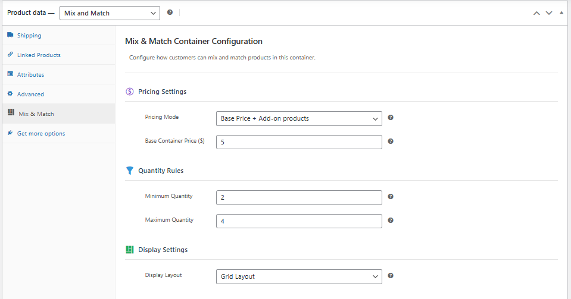Open the Pricing Mode dropdown
This screenshot has width=571, height=299.
[298, 118]
